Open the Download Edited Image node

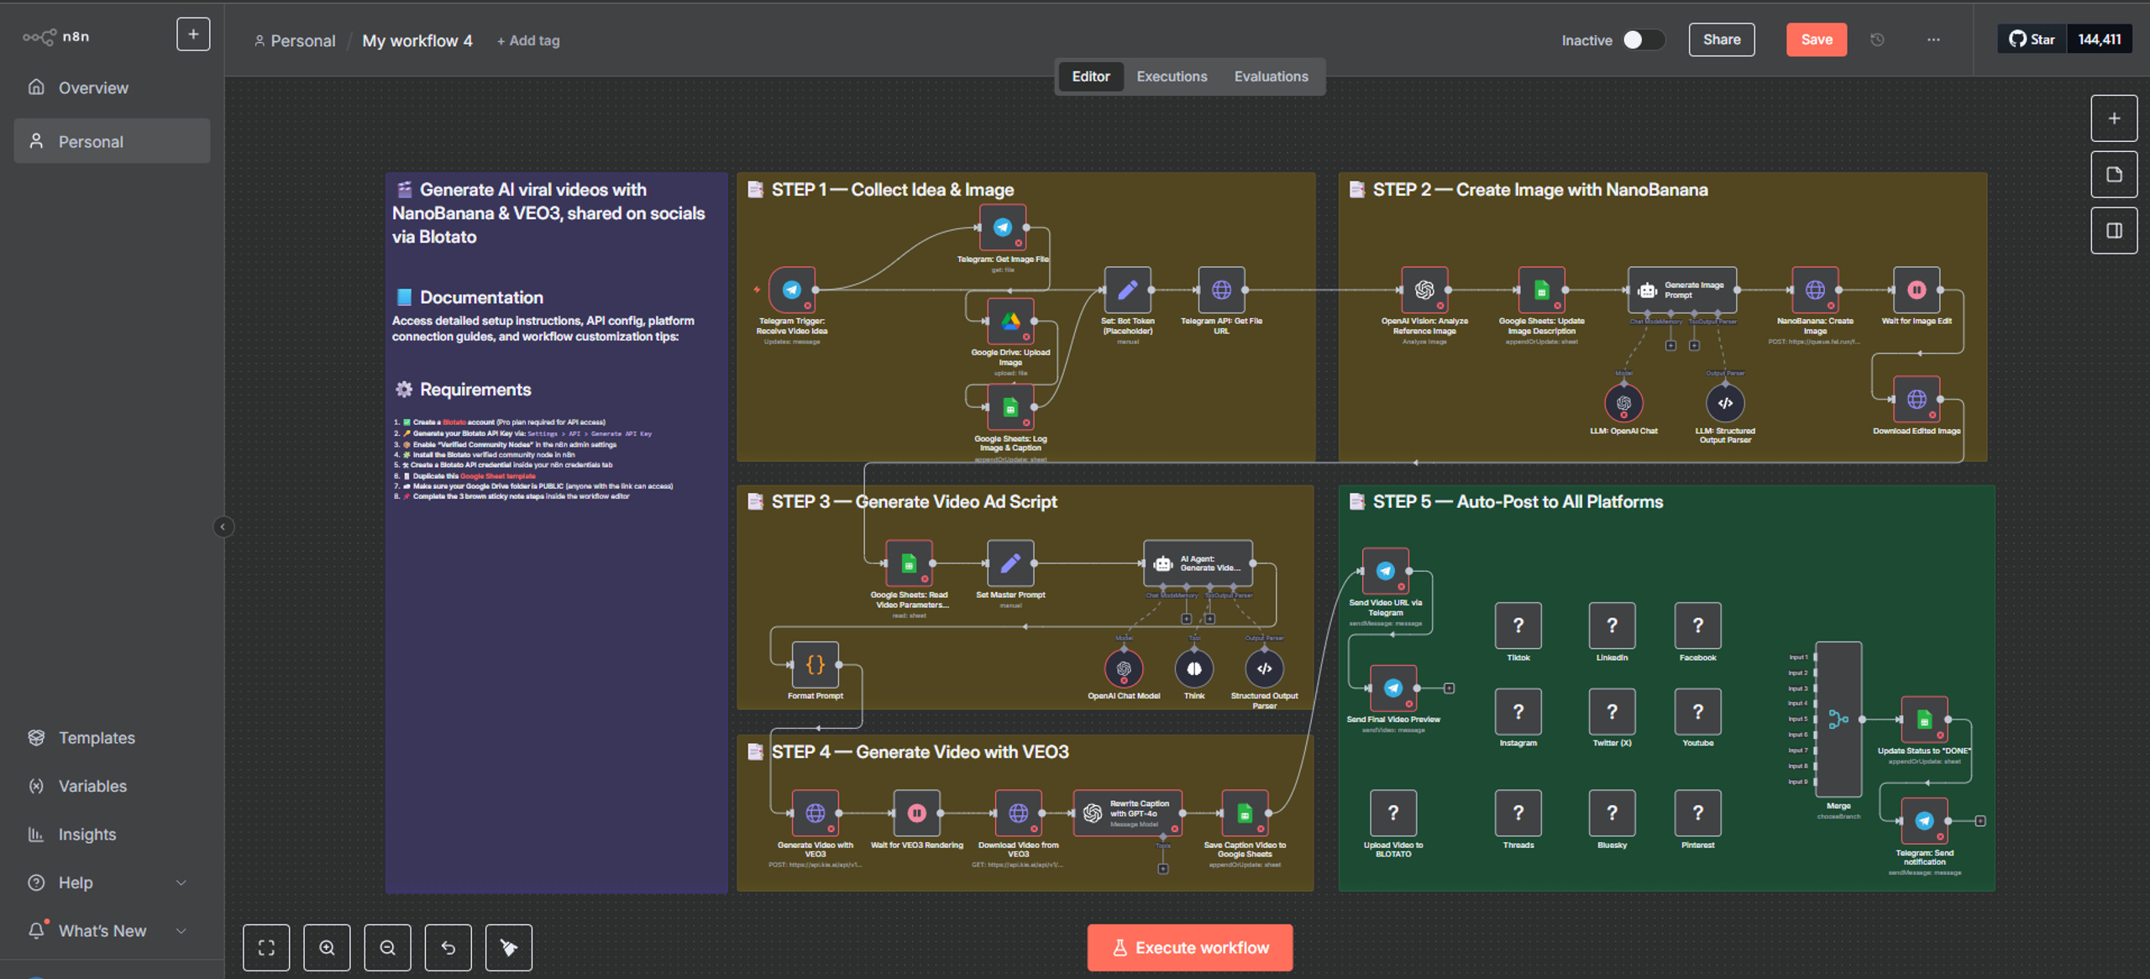point(1917,400)
